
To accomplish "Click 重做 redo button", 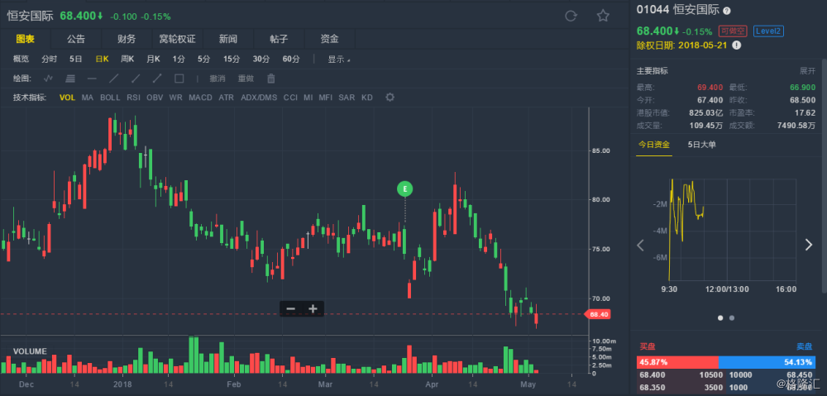I will click(x=246, y=79).
